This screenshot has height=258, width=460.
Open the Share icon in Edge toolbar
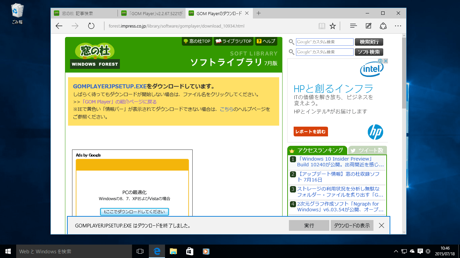coord(383,26)
